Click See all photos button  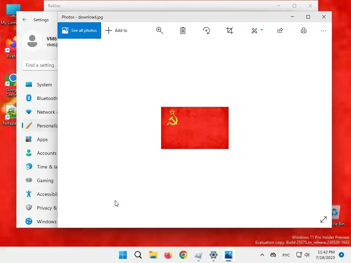tap(79, 30)
